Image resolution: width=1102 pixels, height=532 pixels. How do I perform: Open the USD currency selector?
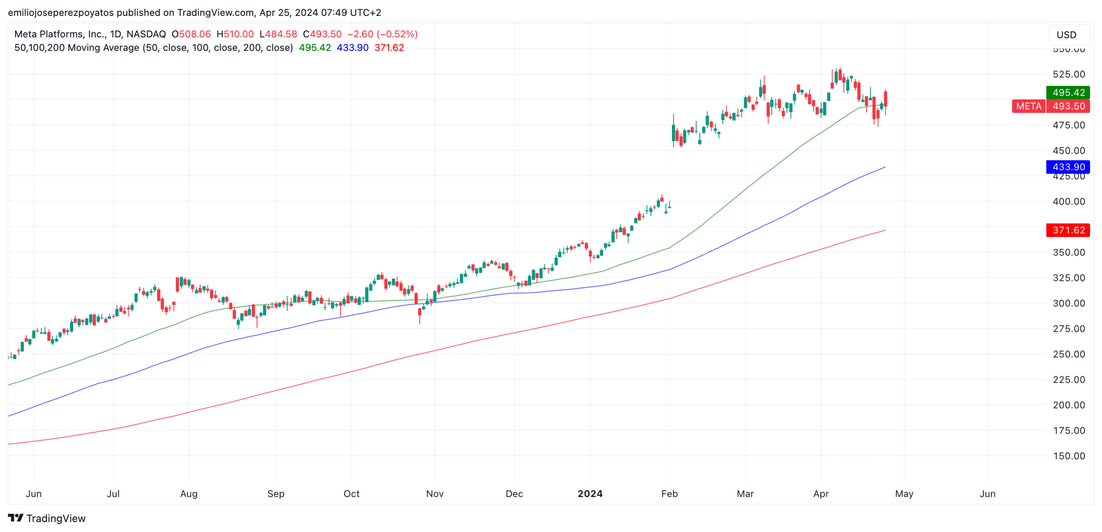point(1069,35)
